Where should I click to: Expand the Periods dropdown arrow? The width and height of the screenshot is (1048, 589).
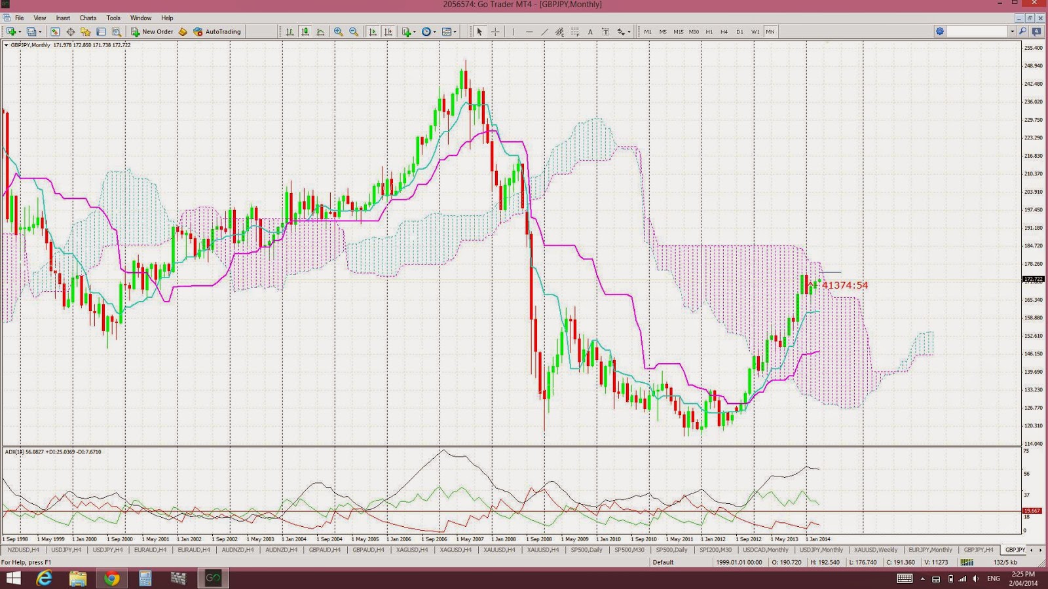[x=434, y=31]
